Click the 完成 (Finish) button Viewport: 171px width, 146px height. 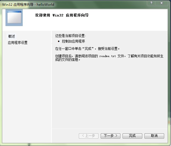point(132,136)
